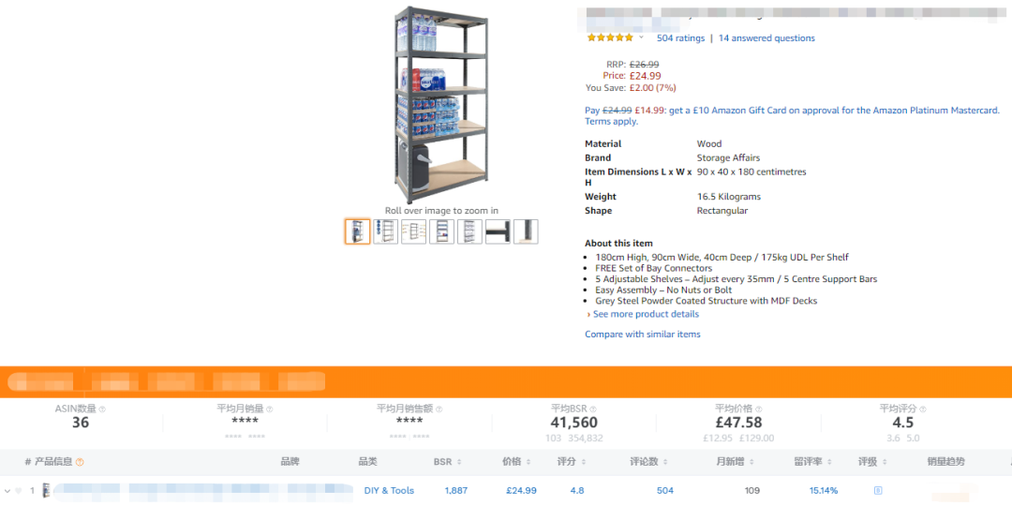Select the first shelf thumbnail image

point(358,231)
